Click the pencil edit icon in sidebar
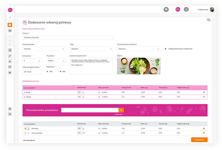This screenshot has height=150, width=222. [10, 56]
